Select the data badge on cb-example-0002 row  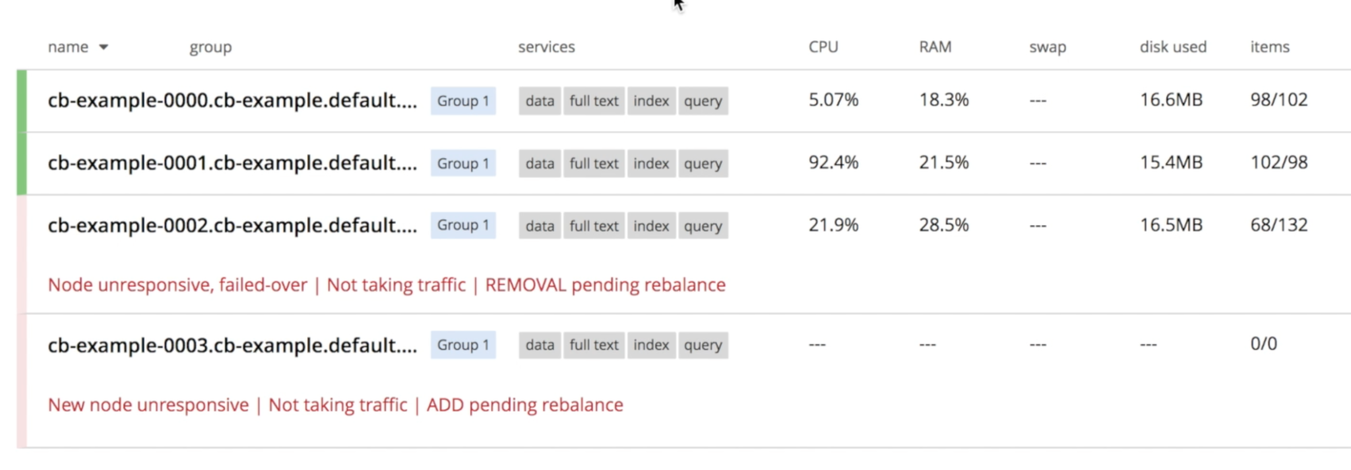(x=539, y=225)
